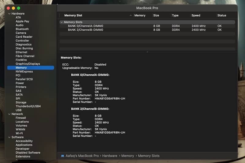Collapse the Software section in sidebar
This screenshot has height=163, width=245.
click(x=9, y=137)
